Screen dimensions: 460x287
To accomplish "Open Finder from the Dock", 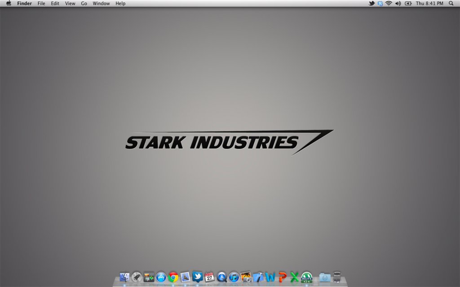I will [124, 277].
